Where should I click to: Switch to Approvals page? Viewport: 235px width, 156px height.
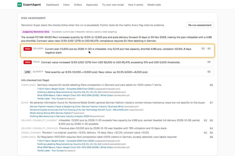coord(92,5)
